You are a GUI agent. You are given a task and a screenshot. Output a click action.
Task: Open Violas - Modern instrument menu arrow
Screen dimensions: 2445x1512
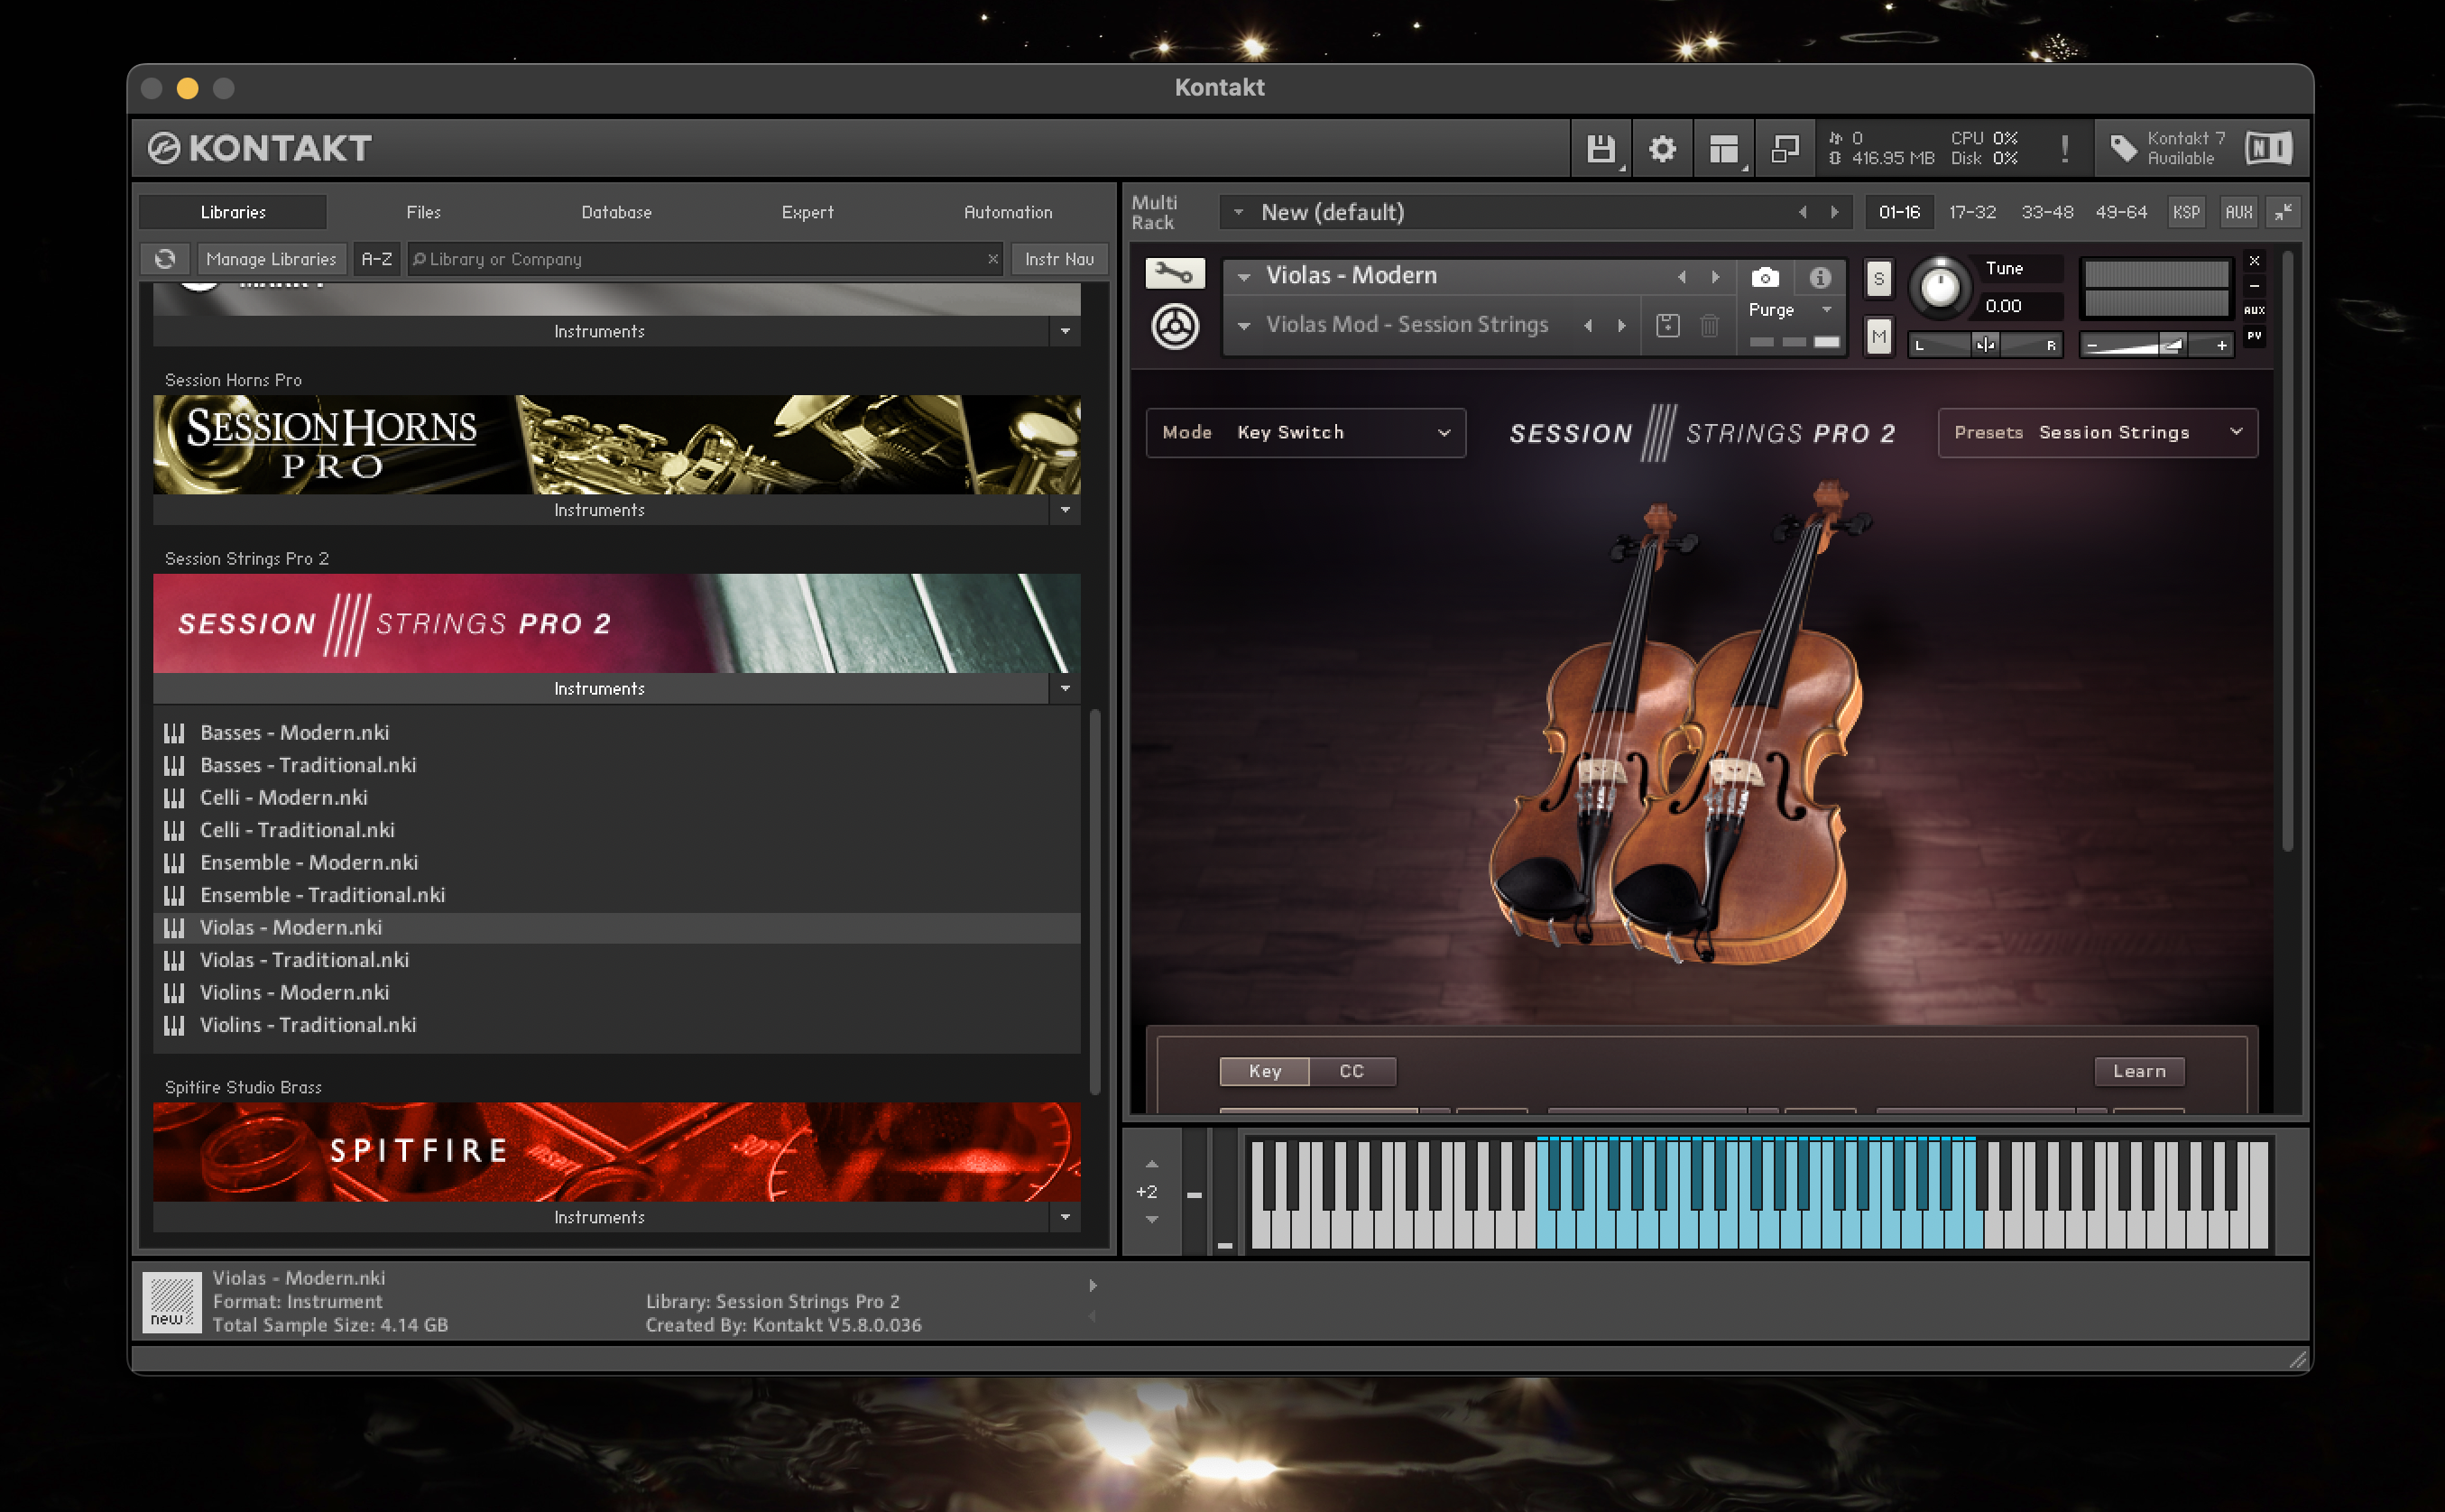[x=1243, y=277]
